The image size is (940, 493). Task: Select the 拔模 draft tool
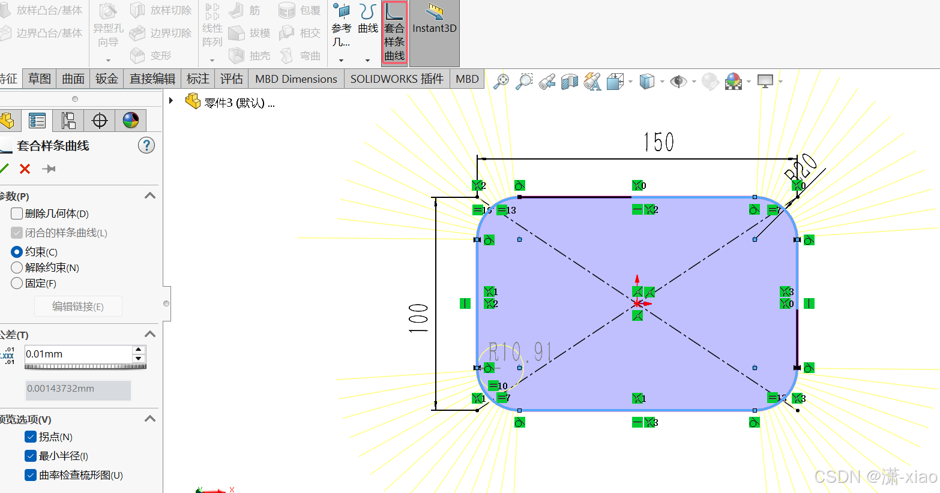(x=250, y=33)
